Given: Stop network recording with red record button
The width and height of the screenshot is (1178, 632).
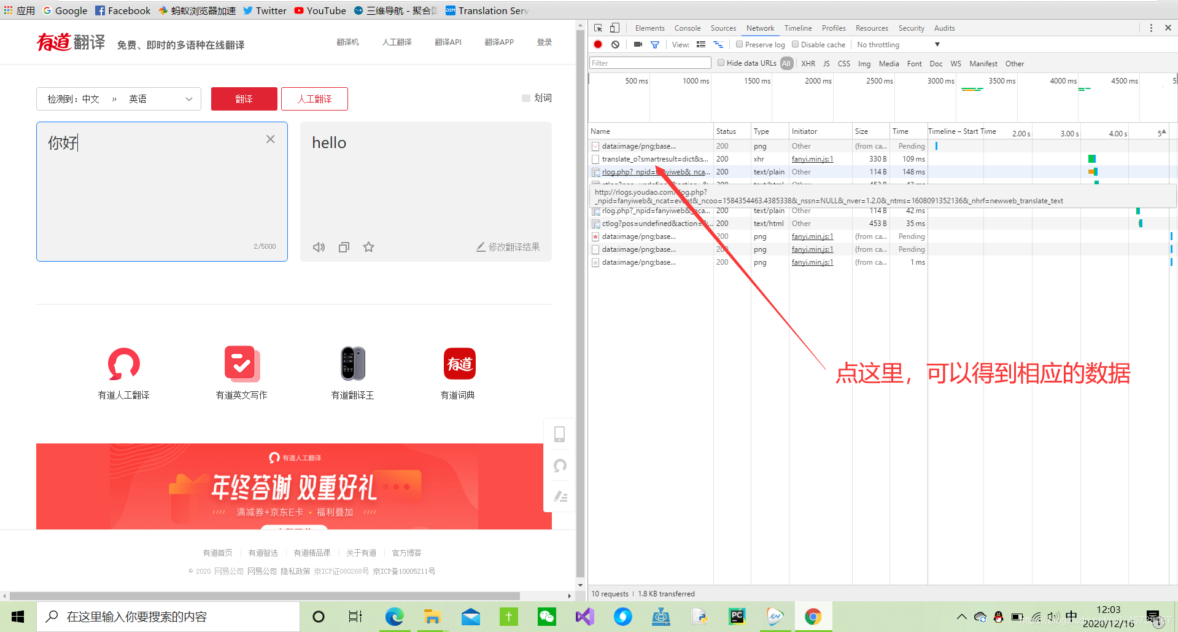Looking at the screenshot, I should click(598, 44).
